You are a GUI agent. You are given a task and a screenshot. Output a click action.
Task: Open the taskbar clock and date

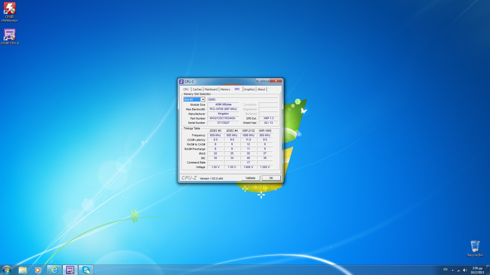(477, 270)
